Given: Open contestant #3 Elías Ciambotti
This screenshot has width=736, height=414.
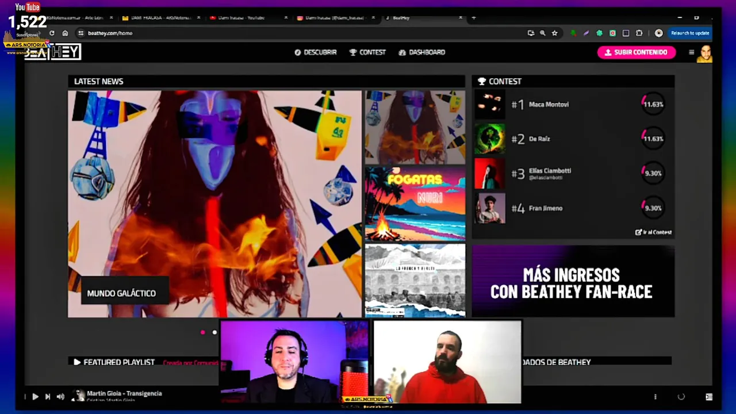Looking at the screenshot, I should pos(573,174).
